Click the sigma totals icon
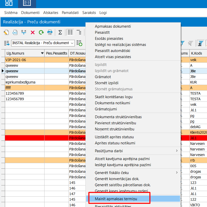The image size is (207, 207). (60, 32)
